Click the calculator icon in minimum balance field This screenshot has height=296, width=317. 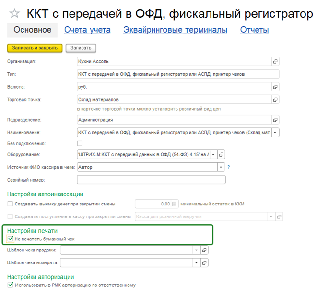click(175, 204)
